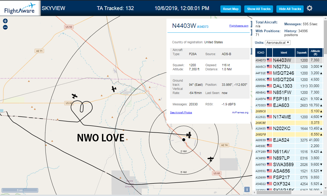The width and height of the screenshot is (327, 196).
Task: Sort the table by Ident column
Action: pos(284,53)
